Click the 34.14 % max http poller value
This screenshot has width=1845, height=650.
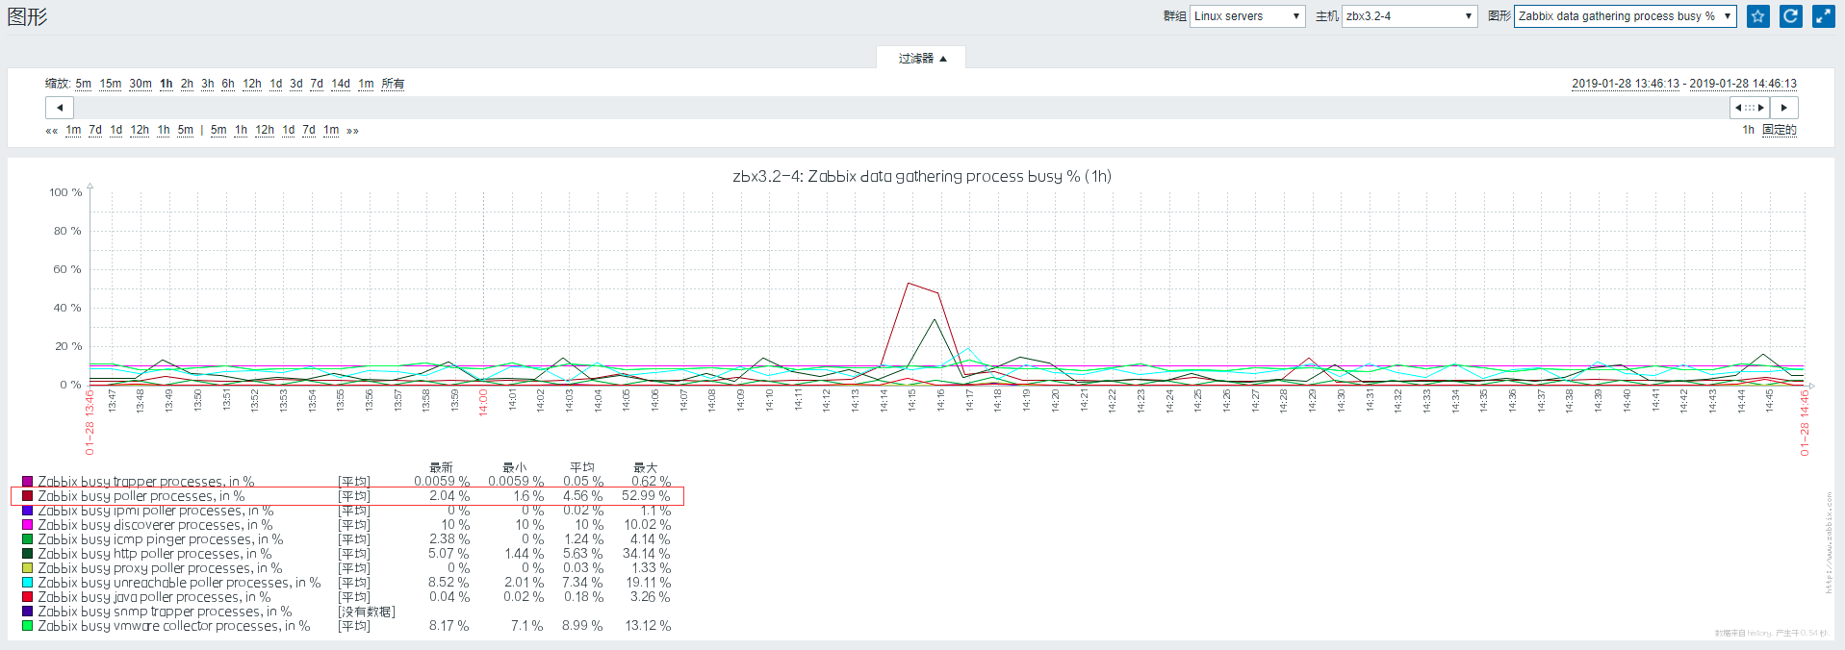(x=646, y=554)
